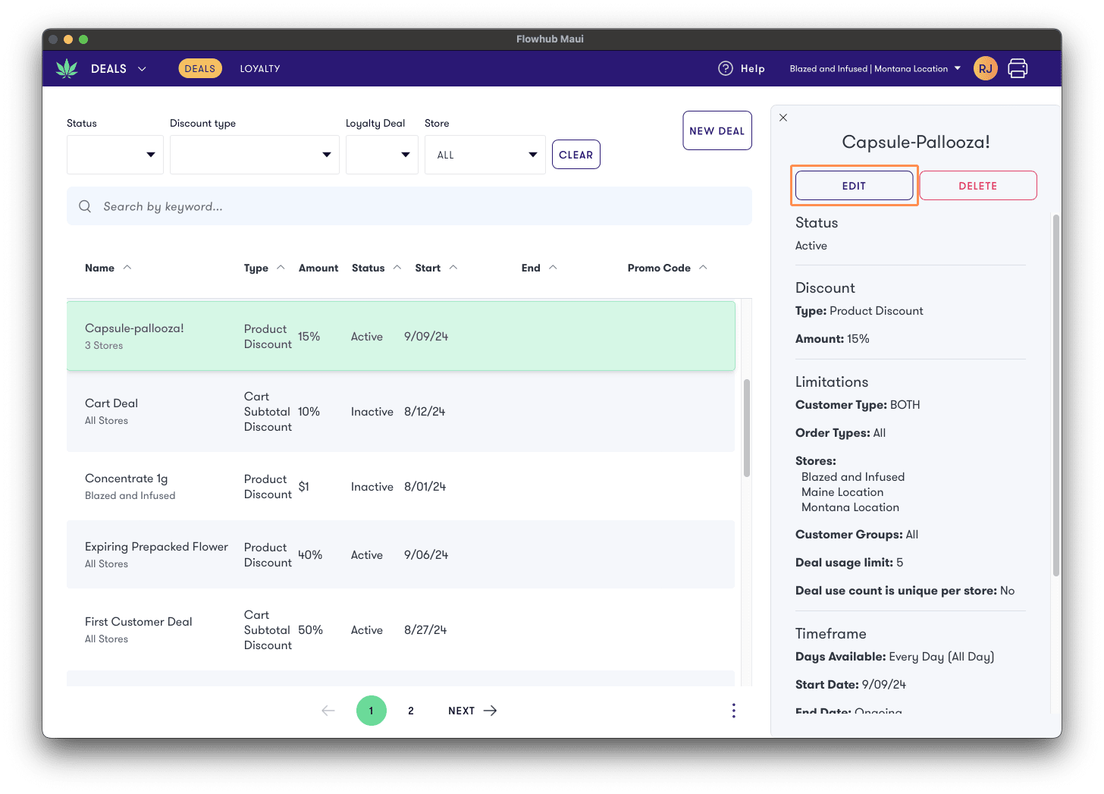
Task: Open the Loyalty Deal filter dropdown
Action: coord(382,155)
